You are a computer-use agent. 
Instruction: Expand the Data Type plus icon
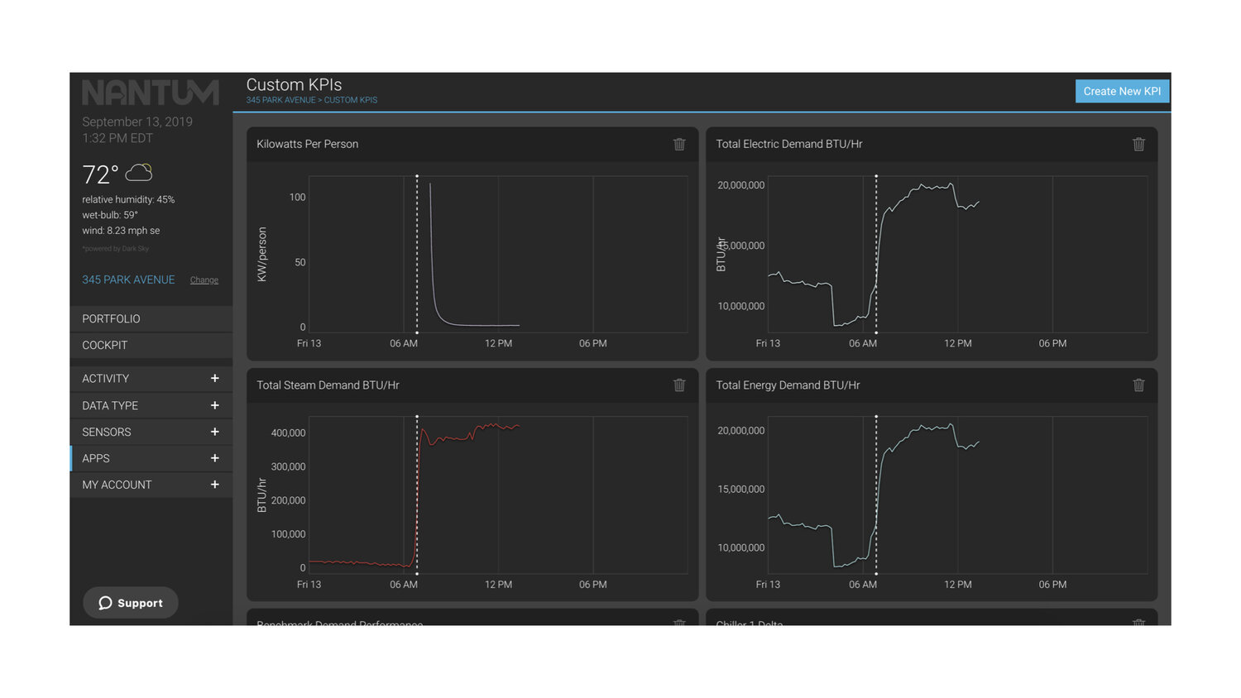pyautogui.click(x=215, y=405)
